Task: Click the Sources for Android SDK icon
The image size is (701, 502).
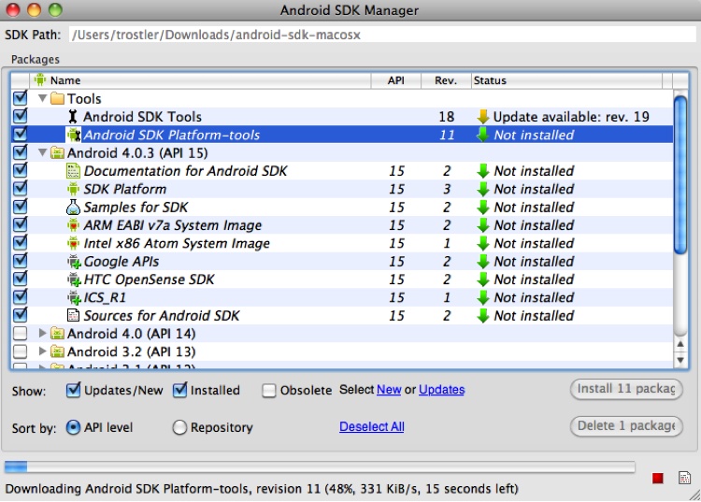Action: pyautogui.click(x=73, y=316)
